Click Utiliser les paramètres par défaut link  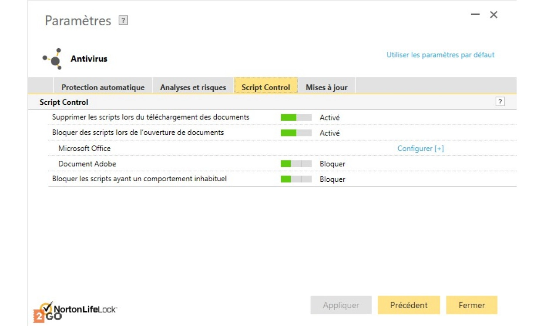tap(440, 55)
